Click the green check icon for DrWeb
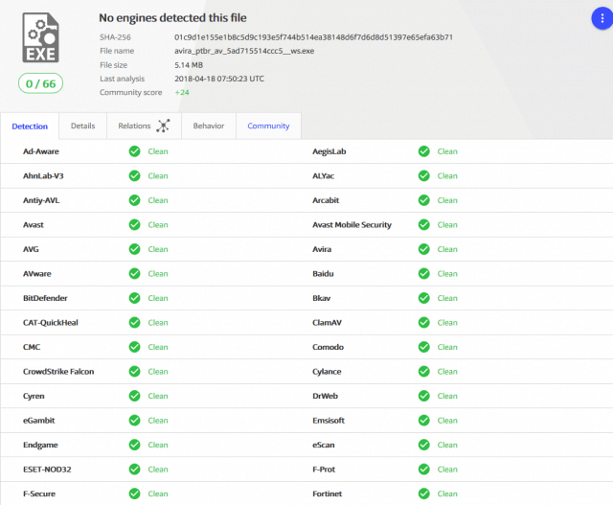This screenshot has height=505, width=613. (423, 396)
